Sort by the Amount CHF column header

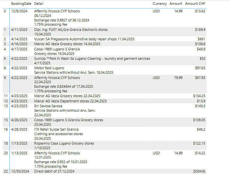pyautogui.click(x=195, y=4)
